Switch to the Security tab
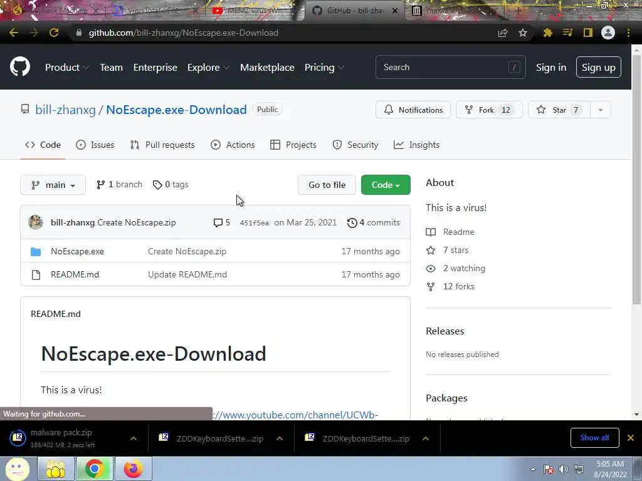This screenshot has height=481, width=642. click(x=355, y=145)
